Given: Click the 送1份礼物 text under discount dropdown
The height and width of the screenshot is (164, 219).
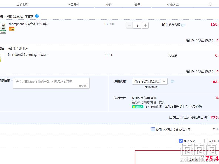Looking at the screenshot, I should point(151,87).
